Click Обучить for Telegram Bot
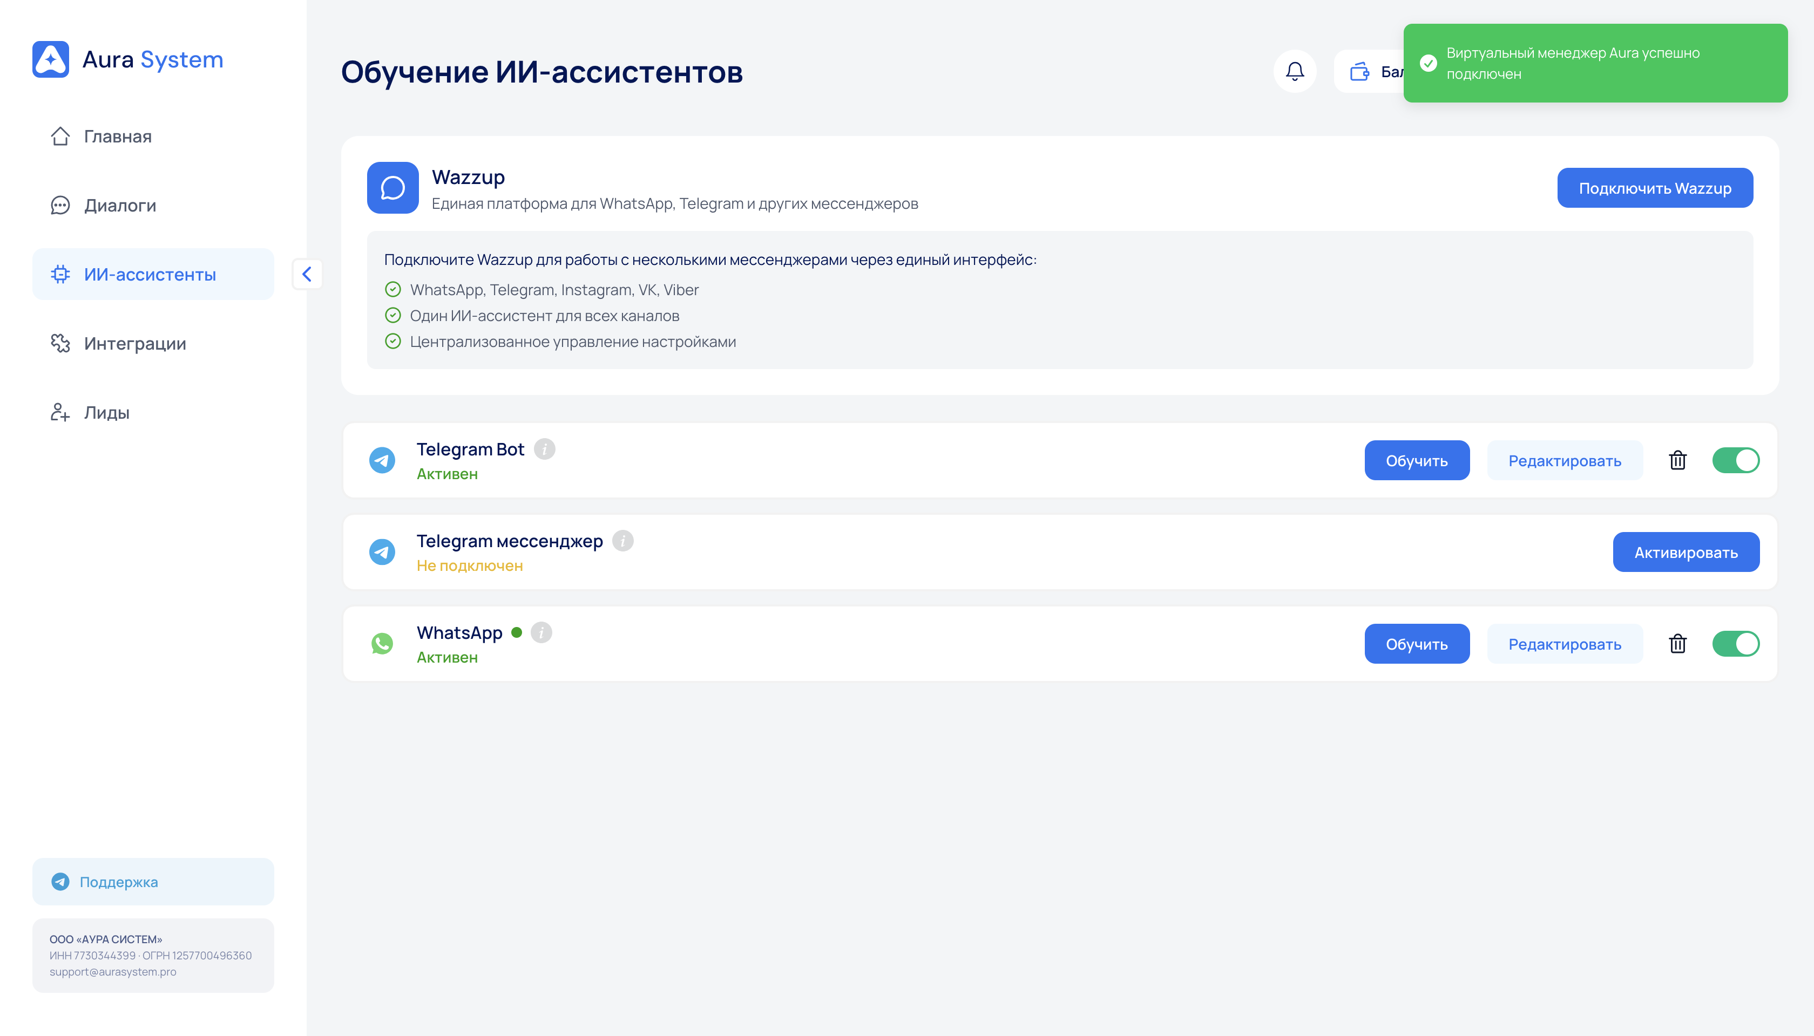Image resolution: width=1814 pixels, height=1036 pixels. click(x=1416, y=460)
